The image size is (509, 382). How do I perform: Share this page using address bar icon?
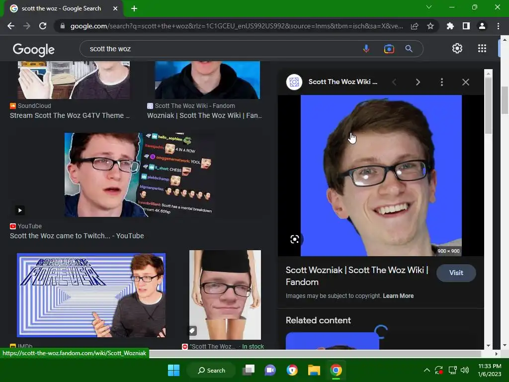415,26
